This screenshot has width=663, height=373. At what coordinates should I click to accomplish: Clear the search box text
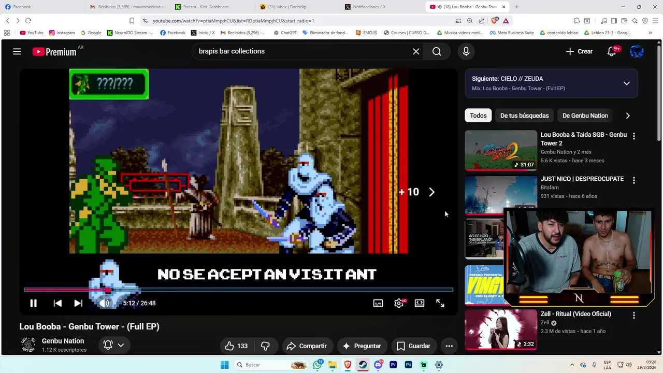416,51
